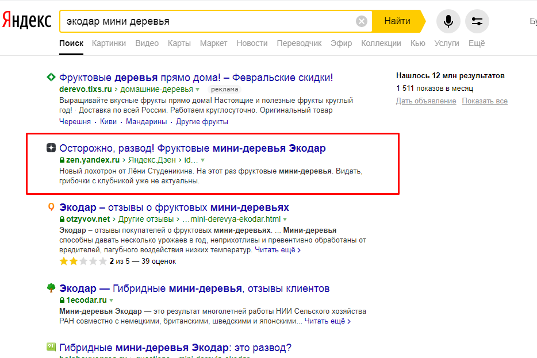Click otzyvov.net URL link

(88, 219)
